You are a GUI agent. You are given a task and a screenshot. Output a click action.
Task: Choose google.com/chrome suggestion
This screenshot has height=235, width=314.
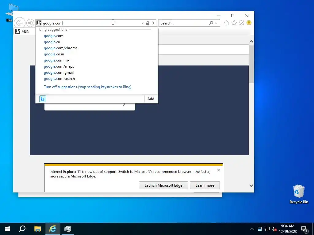[x=61, y=48]
